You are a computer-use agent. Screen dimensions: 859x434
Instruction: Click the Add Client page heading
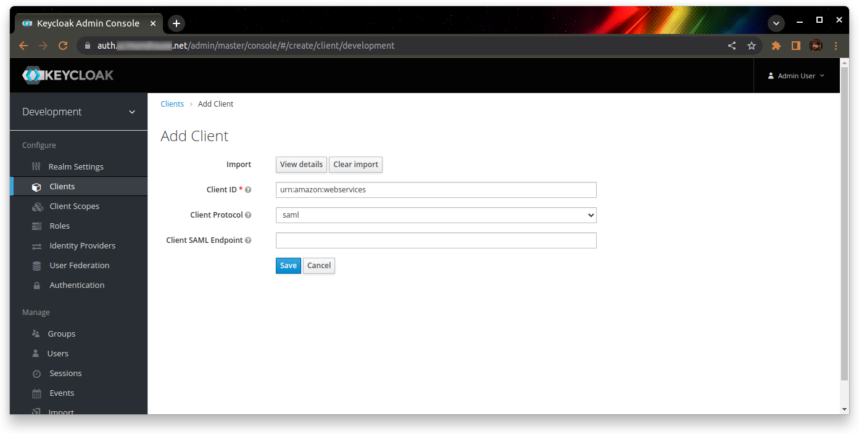click(x=194, y=136)
